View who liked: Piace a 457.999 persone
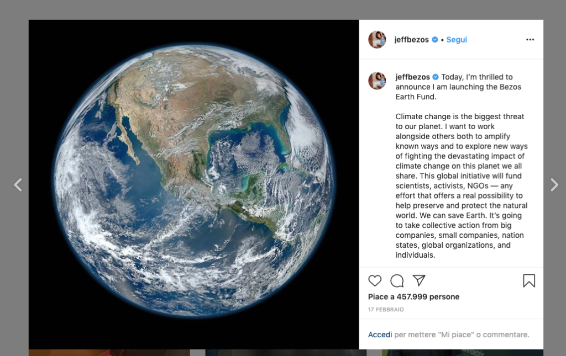Screen dimensions: 566x356 point(413,297)
